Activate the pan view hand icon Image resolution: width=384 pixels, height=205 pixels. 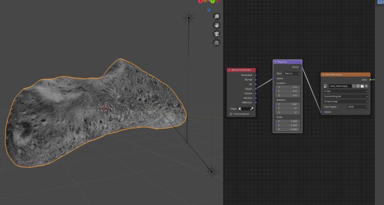pos(216,25)
